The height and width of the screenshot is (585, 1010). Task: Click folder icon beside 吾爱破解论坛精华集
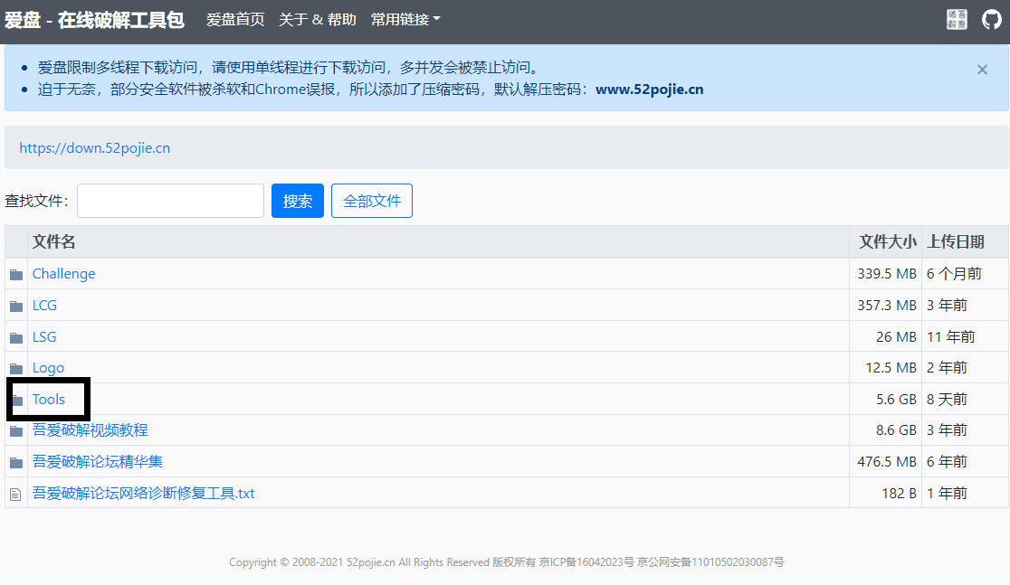tap(16, 463)
